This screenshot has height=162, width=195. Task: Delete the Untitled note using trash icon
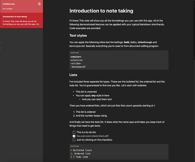coord(39,4)
